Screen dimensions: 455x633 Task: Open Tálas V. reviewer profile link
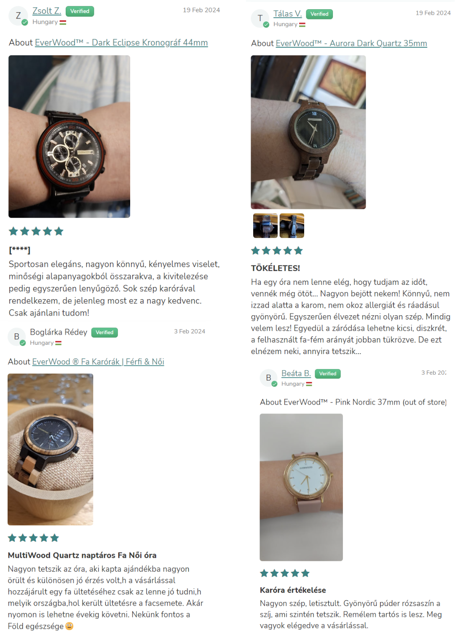click(x=288, y=14)
